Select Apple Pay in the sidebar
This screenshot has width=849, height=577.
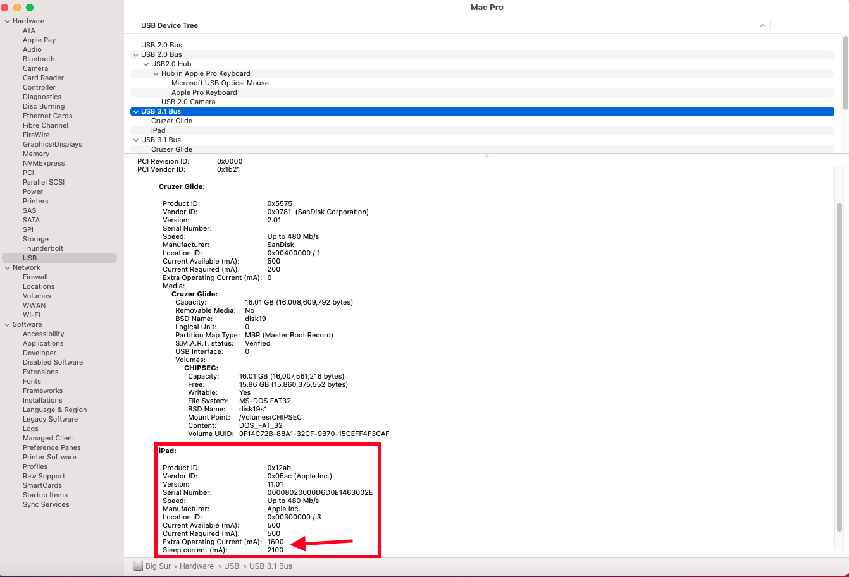click(x=39, y=40)
